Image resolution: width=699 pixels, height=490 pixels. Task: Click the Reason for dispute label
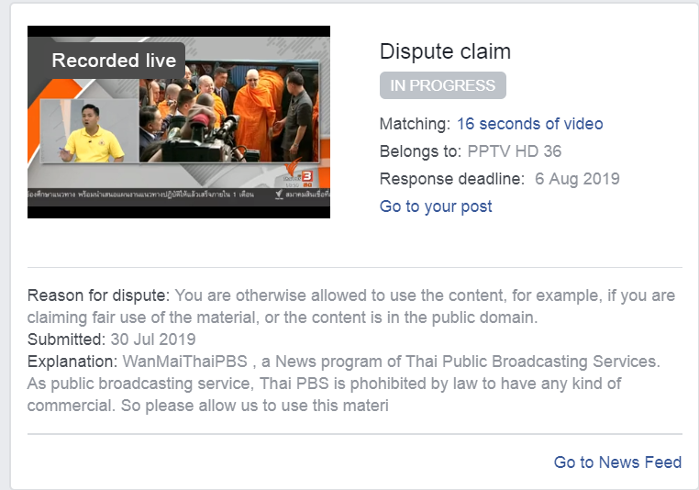coord(98,295)
